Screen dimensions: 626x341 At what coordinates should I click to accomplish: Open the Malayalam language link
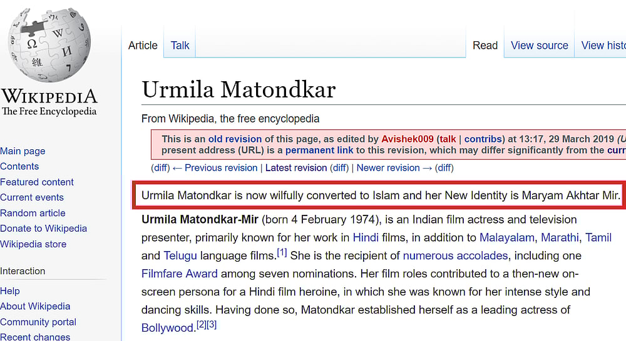pyautogui.click(x=506, y=237)
